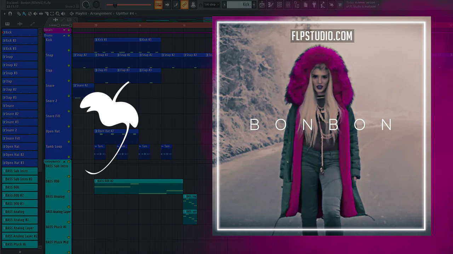
Task: Select the playlist Draw pencil tool
Action: [19, 13]
